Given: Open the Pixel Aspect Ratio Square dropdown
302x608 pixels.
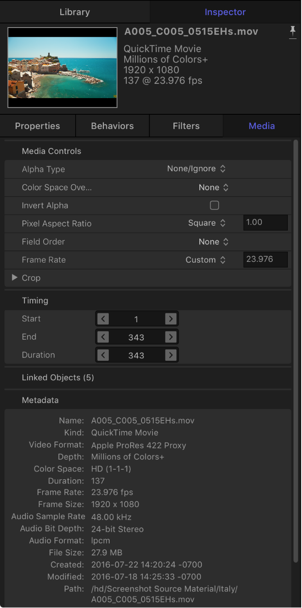Looking at the screenshot, I should 207,223.
